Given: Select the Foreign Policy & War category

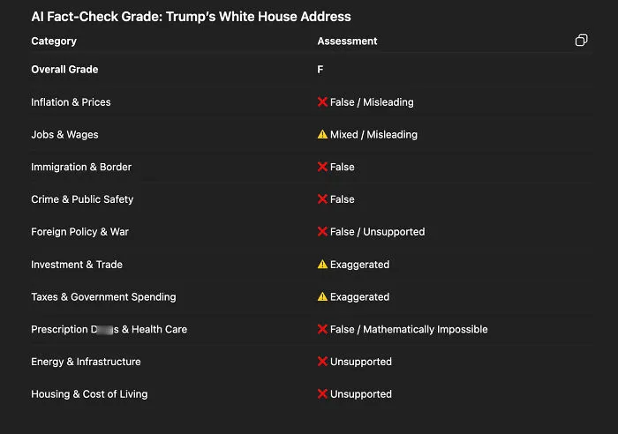Looking at the screenshot, I should (x=80, y=232).
